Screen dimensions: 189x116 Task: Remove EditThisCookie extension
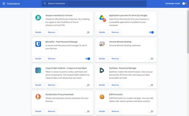[x=115, y=111]
